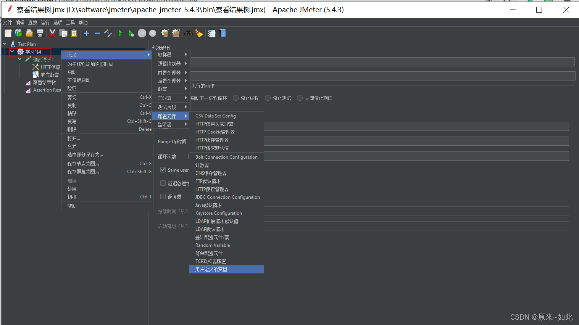Open the 断言 submenu

[x=171, y=89]
